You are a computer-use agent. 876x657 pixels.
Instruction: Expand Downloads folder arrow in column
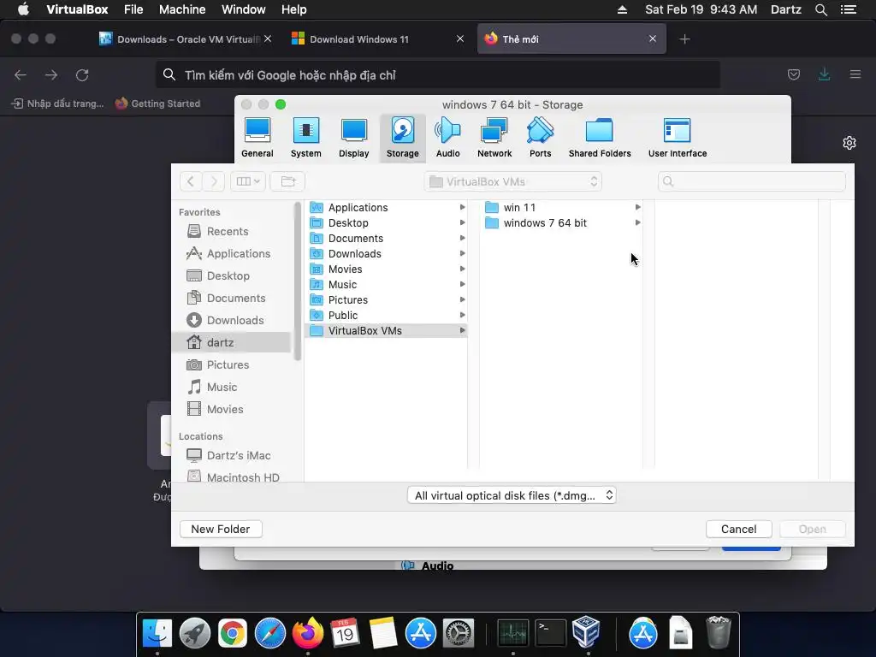click(462, 253)
